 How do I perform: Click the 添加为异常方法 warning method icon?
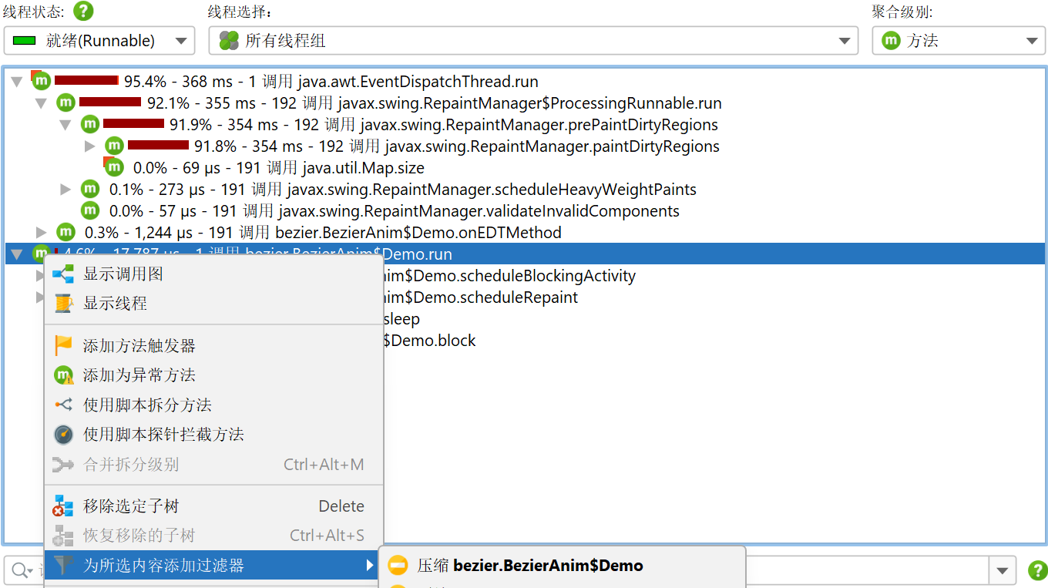point(63,375)
